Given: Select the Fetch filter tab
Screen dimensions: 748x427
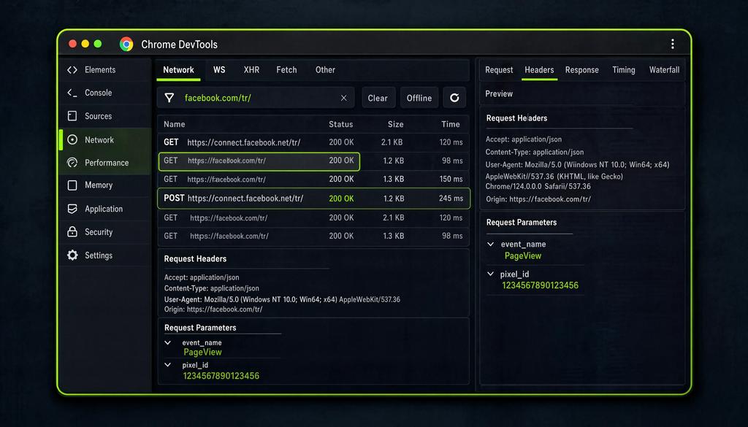Looking at the screenshot, I should coord(286,70).
